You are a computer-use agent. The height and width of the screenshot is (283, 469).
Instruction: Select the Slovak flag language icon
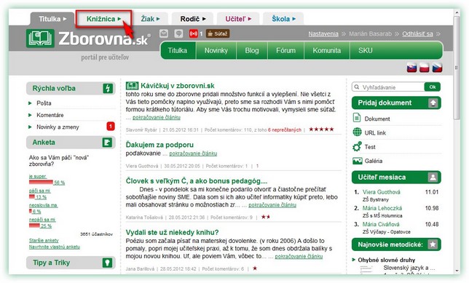412,68
